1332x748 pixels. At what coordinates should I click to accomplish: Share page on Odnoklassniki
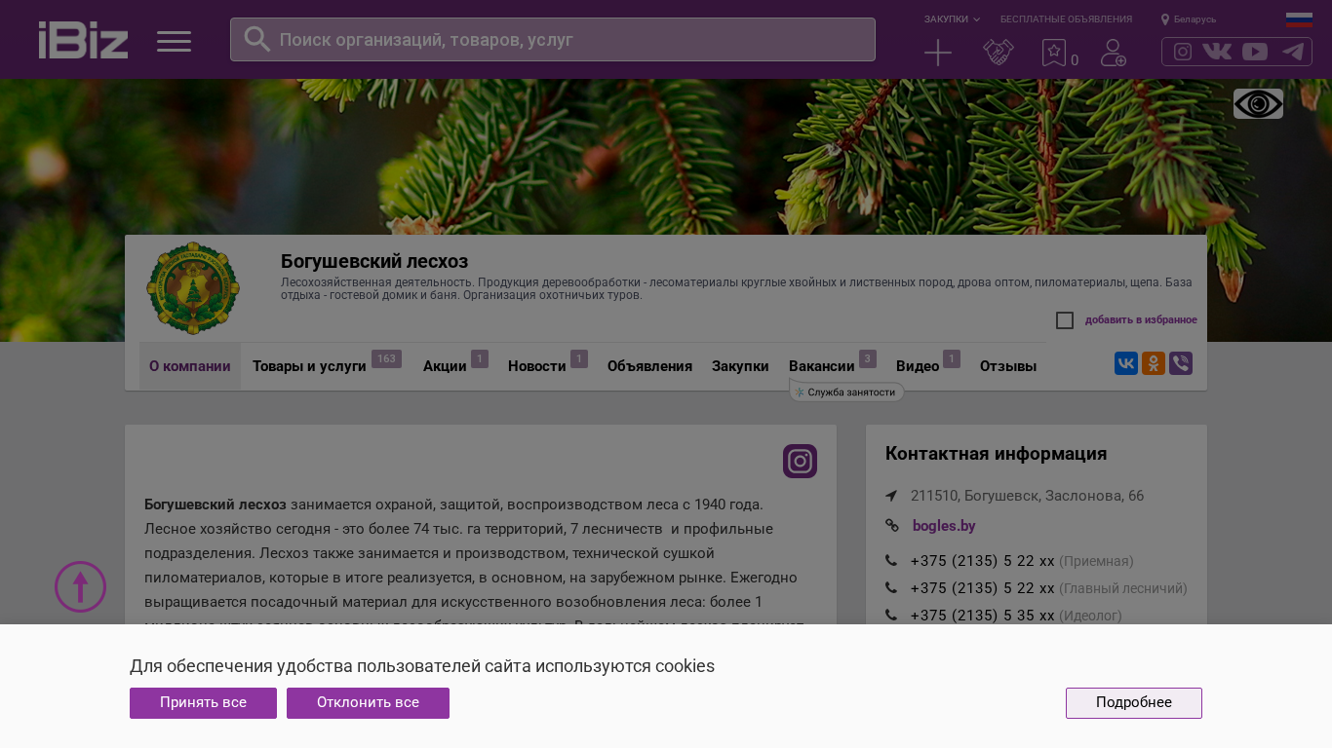tap(1154, 363)
